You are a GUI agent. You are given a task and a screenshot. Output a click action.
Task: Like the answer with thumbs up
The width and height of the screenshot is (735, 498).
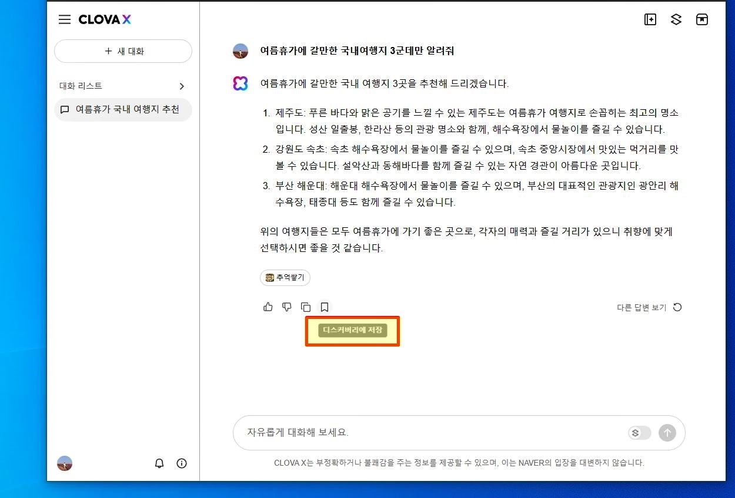coord(268,307)
